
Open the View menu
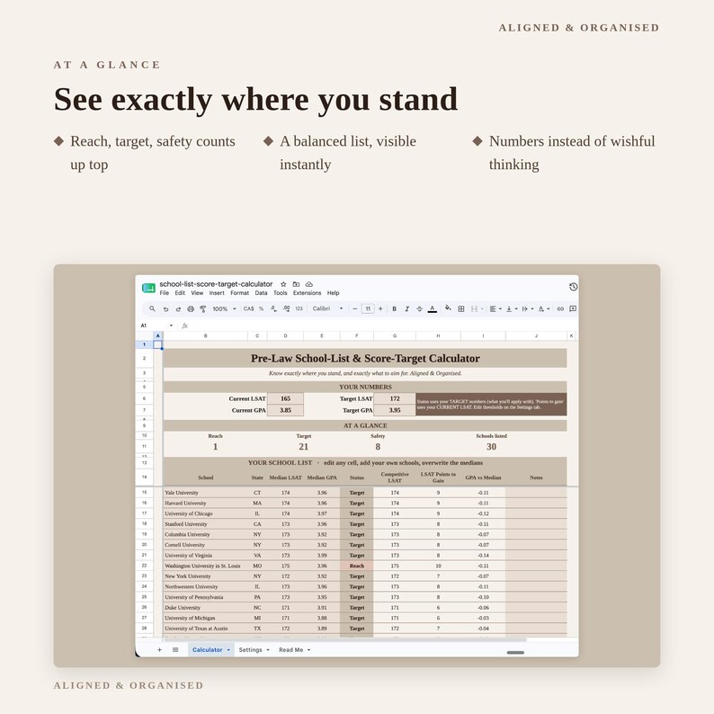[x=197, y=293]
